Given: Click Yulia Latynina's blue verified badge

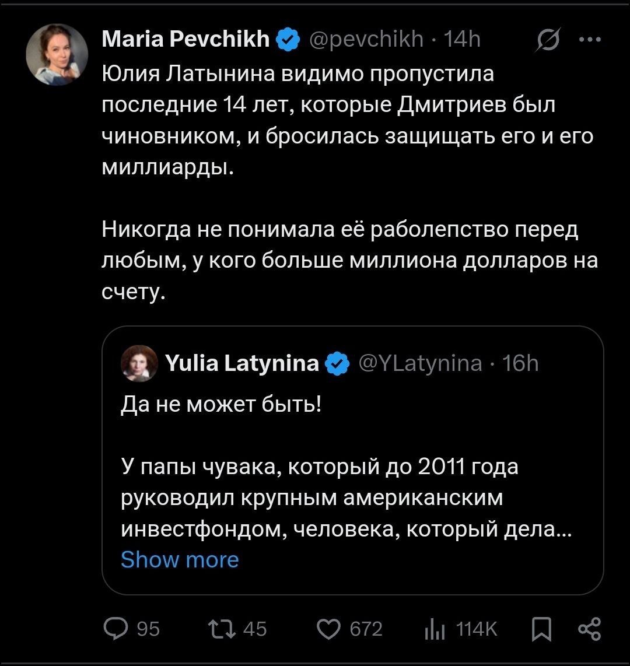Looking at the screenshot, I should coord(337,363).
